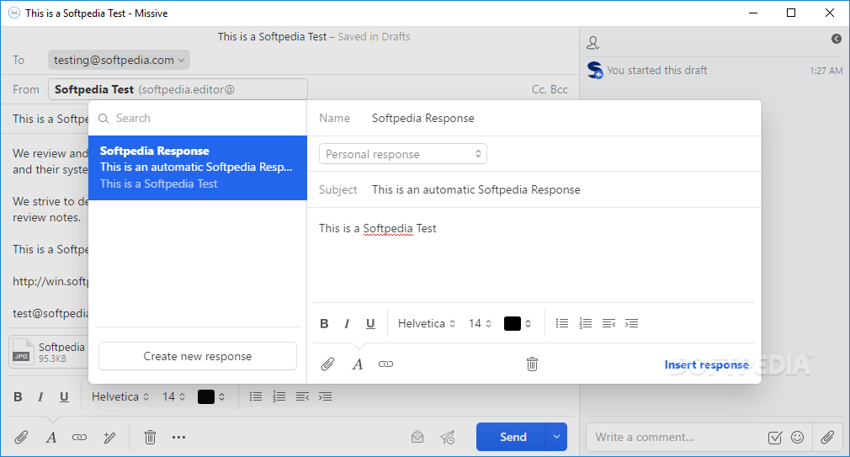Attach file to the draft email
The width and height of the screenshot is (850, 457).
tap(21, 437)
